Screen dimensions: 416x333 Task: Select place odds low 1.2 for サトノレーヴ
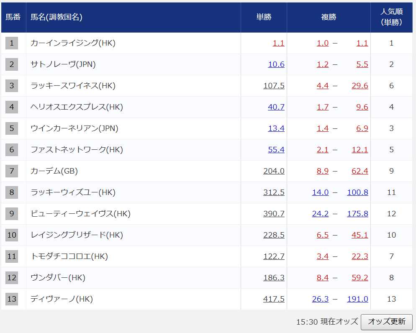pos(323,64)
